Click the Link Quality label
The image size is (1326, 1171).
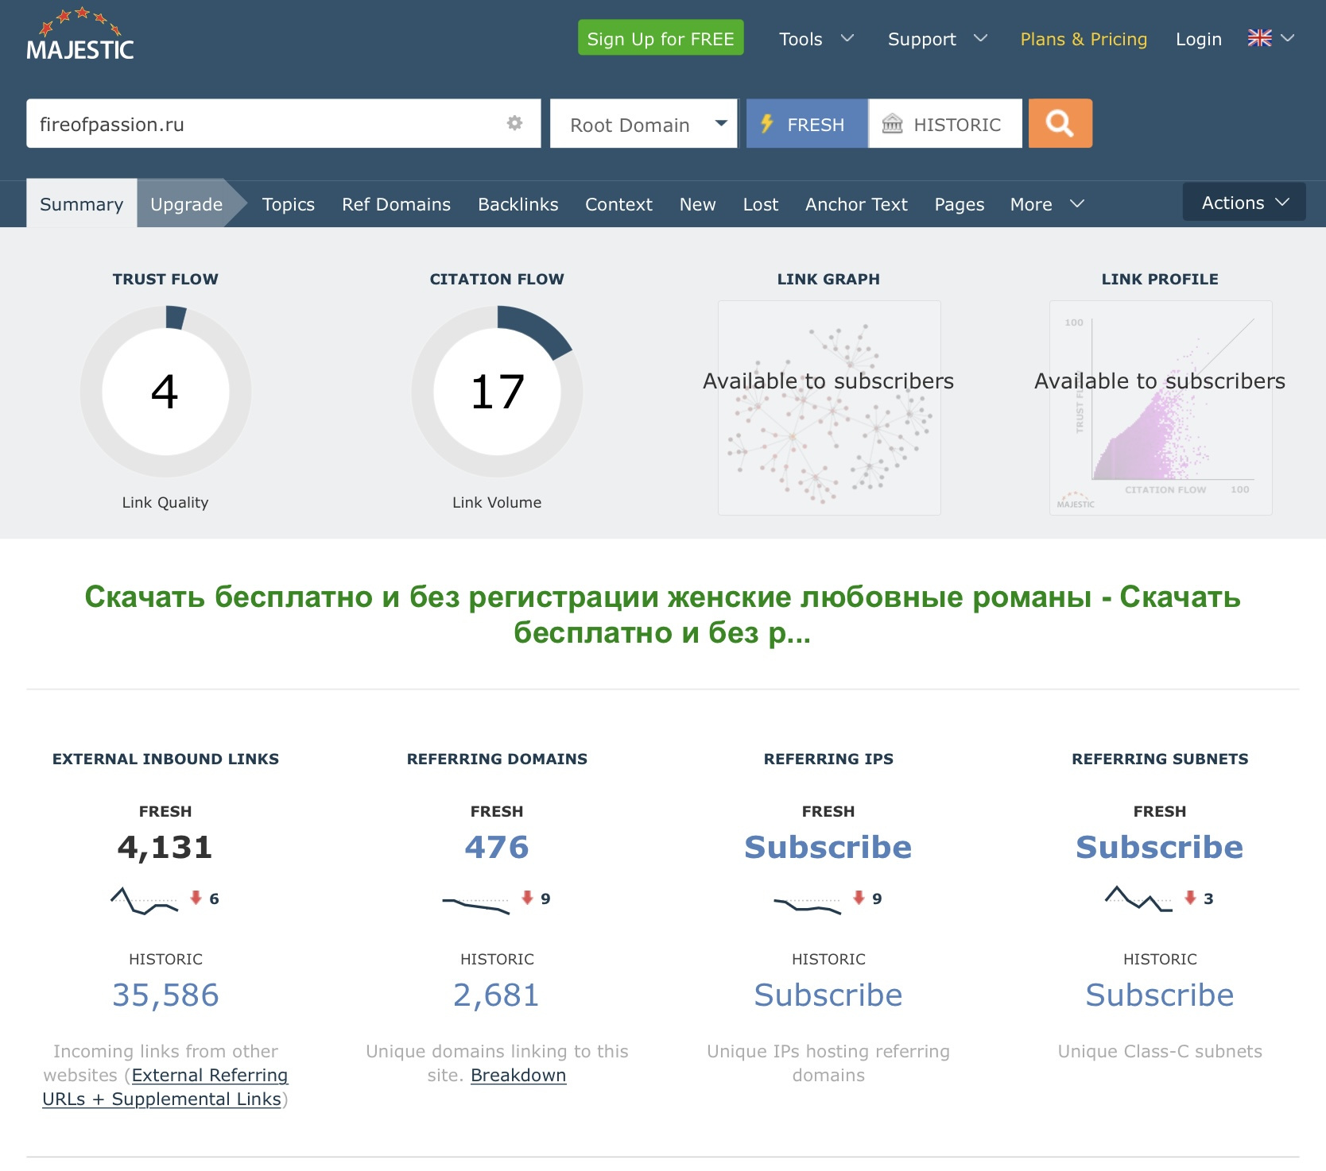pyautogui.click(x=165, y=502)
